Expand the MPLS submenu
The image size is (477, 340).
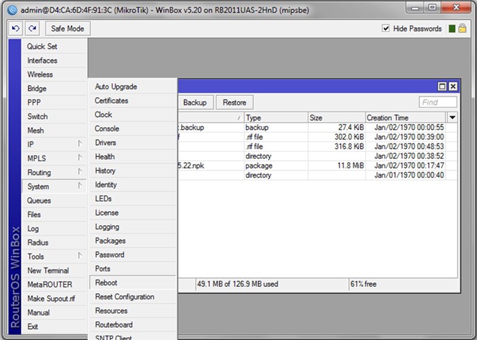pyautogui.click(x=54, y=158)
